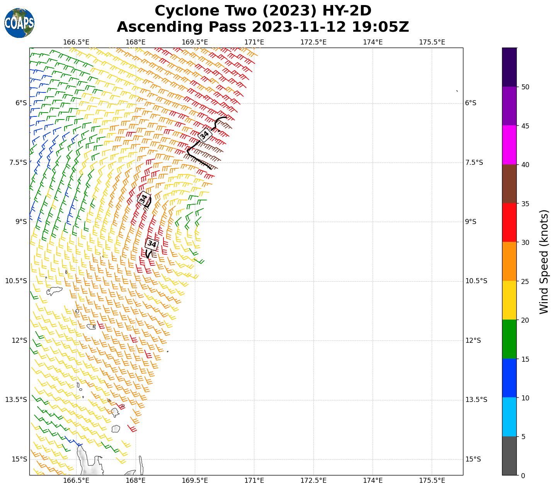Click the 171°E label on top axis
The image size is (555, 489).
pos(254,42)
